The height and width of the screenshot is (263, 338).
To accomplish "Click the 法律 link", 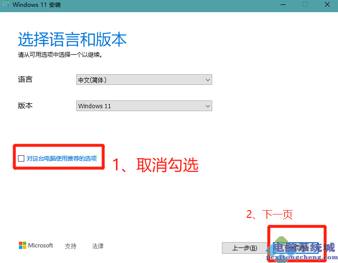I will click(x=98, y=246).
